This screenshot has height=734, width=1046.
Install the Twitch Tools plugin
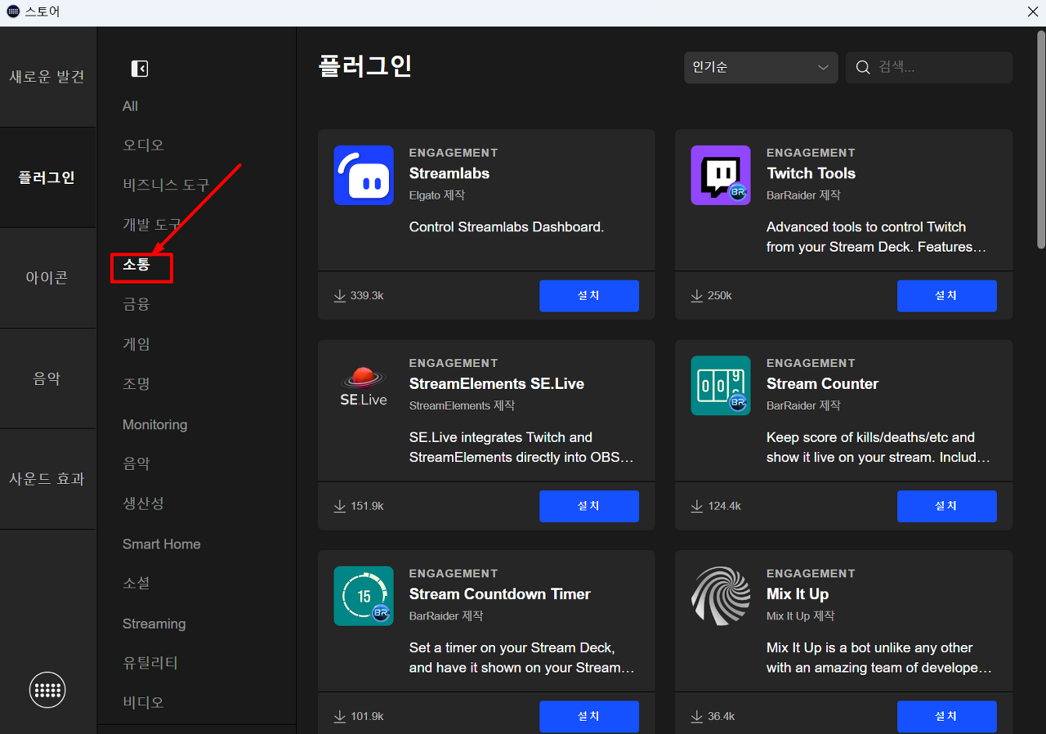946,296
